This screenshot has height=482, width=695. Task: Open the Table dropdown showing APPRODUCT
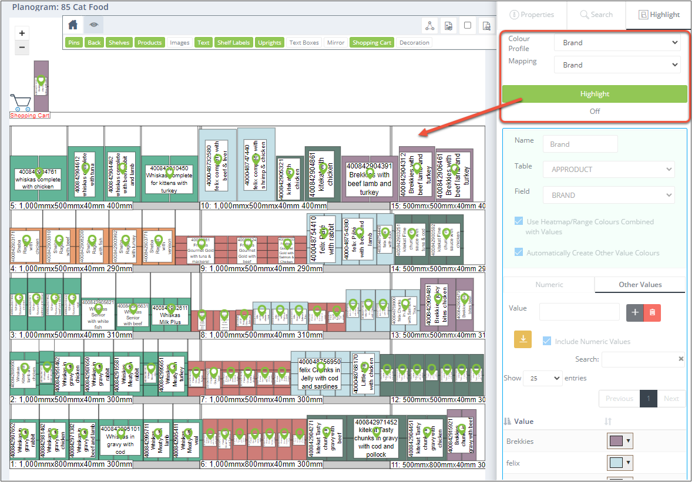[x=609, y=169]
